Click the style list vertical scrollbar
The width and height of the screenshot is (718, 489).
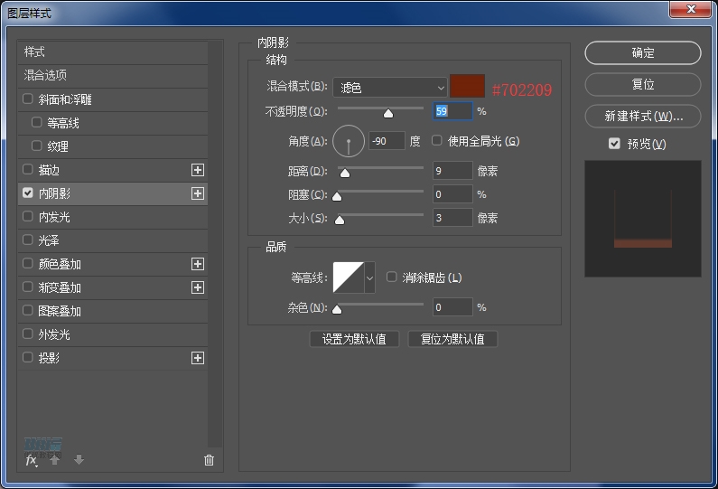pyautogui.click(x=215, y=244)
